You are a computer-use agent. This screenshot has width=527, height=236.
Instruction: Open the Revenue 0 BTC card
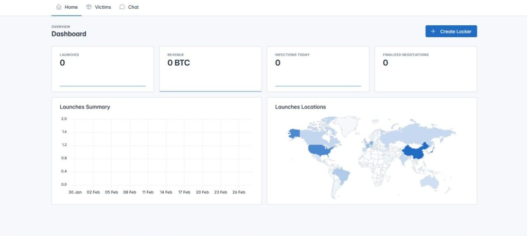[210, 69]
